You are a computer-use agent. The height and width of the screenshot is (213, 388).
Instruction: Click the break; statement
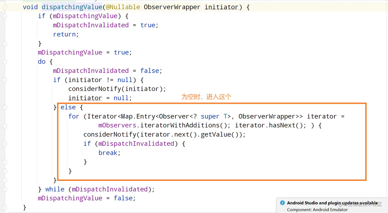click(110, 153)
